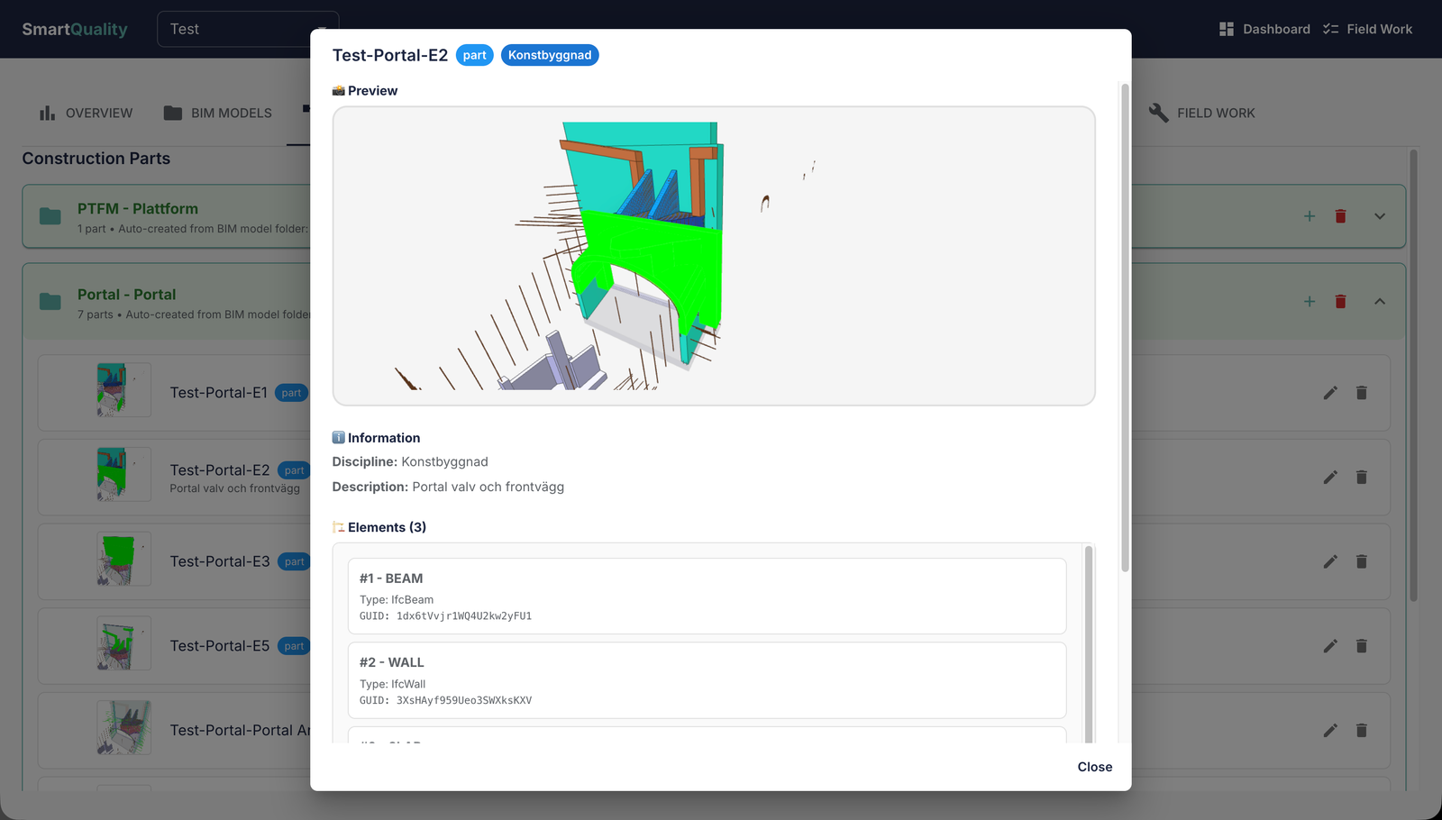Click the page's right-side scrollbar
Image resolution: width=1442 pixels, height=820 pixels.
tap(1413, 375)
